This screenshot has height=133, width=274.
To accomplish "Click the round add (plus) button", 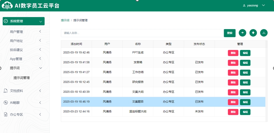I will [x=242, y=33].
